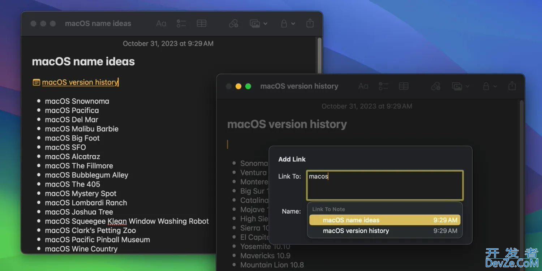Click 'Mountain Lion 10.8' in version history list
This screenshot has height=271, width=542.
pos(272,265)
